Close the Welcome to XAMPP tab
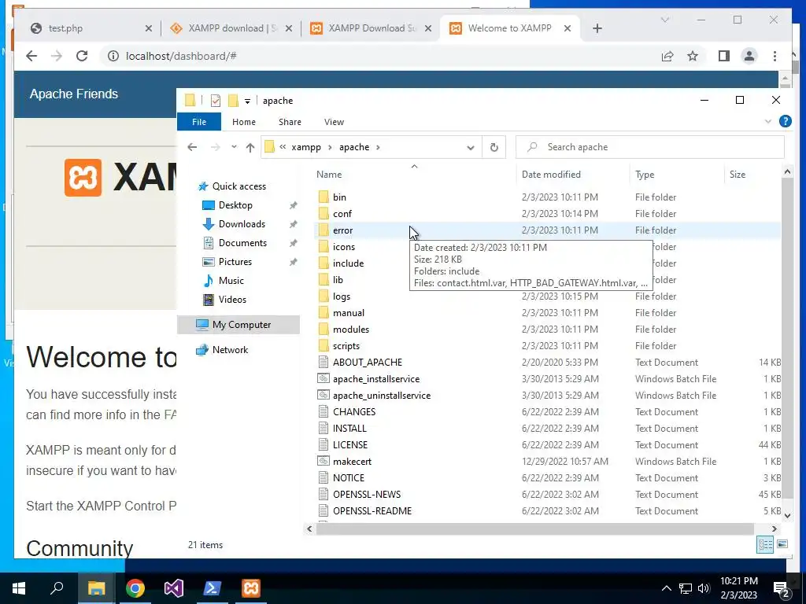This screenshot has height=604, width=806. 568,28
